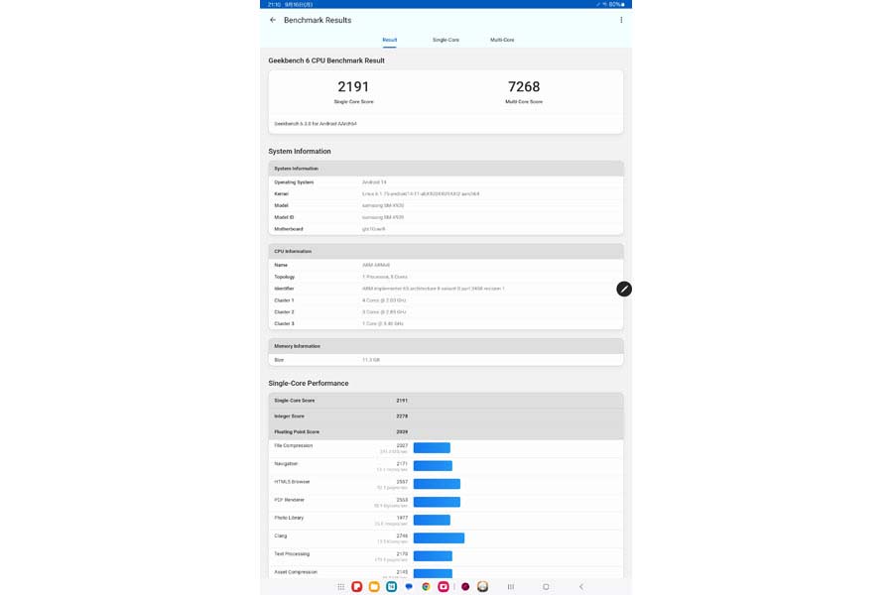Tap the Memory Information table header

(x=446, y=346)
